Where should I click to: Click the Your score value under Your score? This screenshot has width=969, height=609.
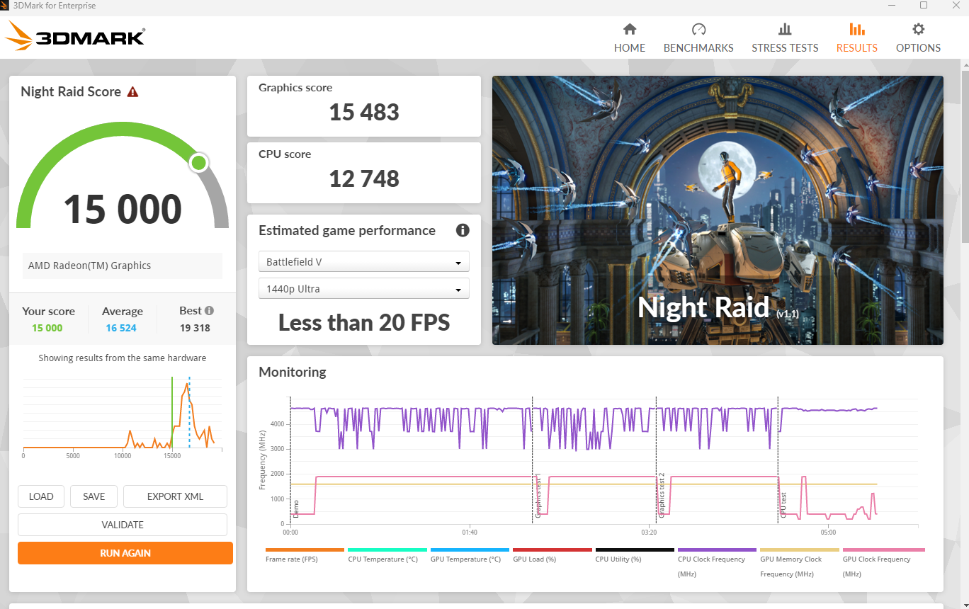pos(47,328)
